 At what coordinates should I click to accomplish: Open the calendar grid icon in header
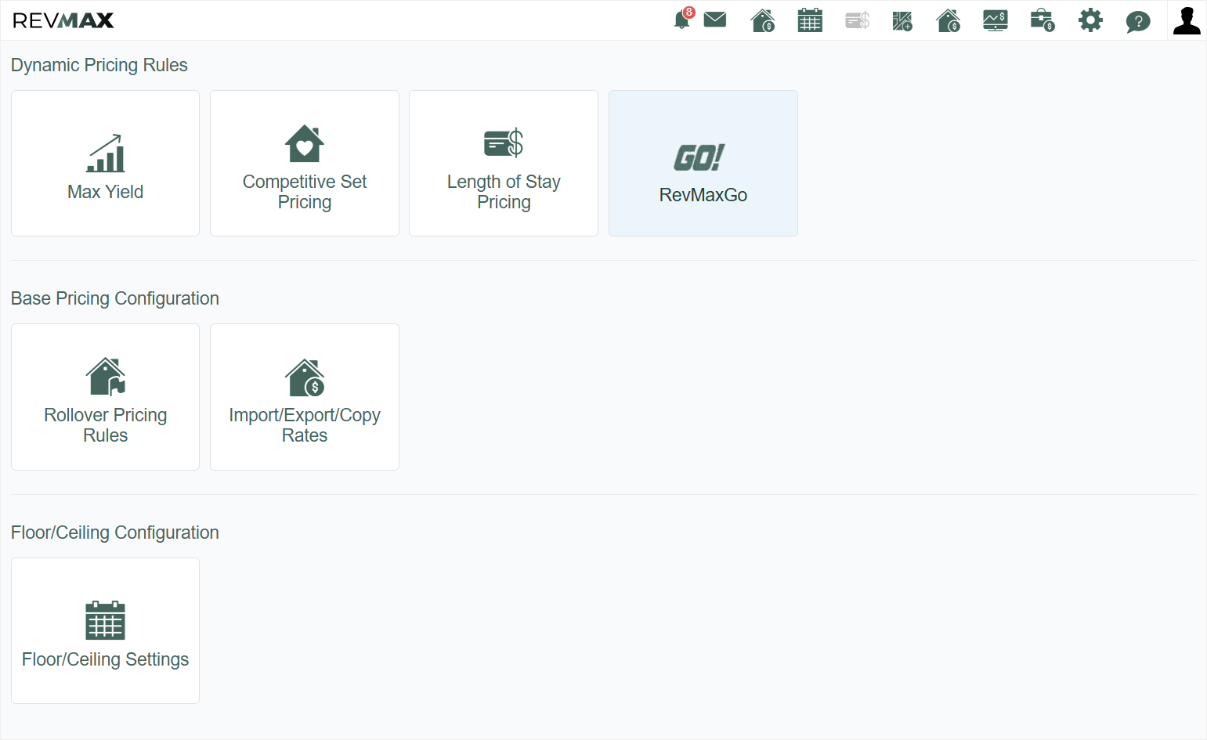pyautogui.click(x=810, y=20)
